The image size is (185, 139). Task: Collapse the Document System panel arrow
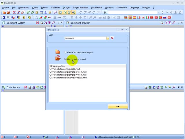(58, 23)
